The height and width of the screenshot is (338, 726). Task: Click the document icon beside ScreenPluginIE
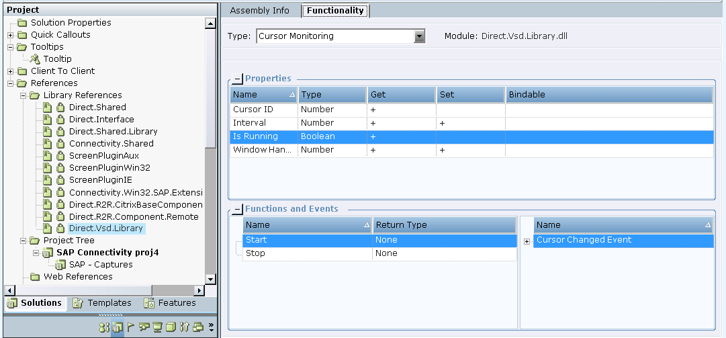(x=47, y=179)
